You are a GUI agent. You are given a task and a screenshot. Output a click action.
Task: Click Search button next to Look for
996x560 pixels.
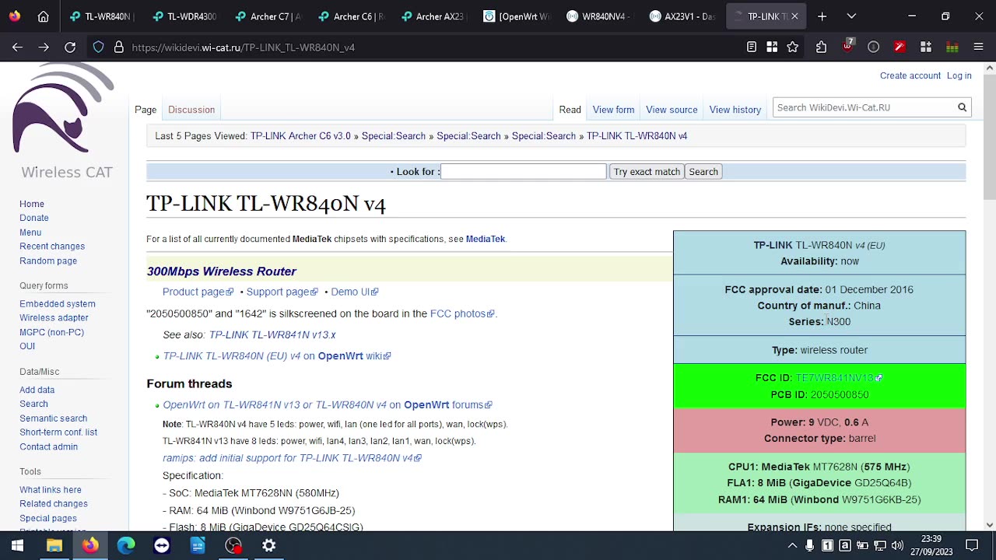coord(703,171)
